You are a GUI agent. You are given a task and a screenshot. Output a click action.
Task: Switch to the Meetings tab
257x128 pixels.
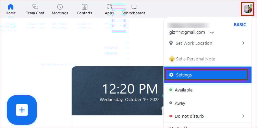point(60,10)
